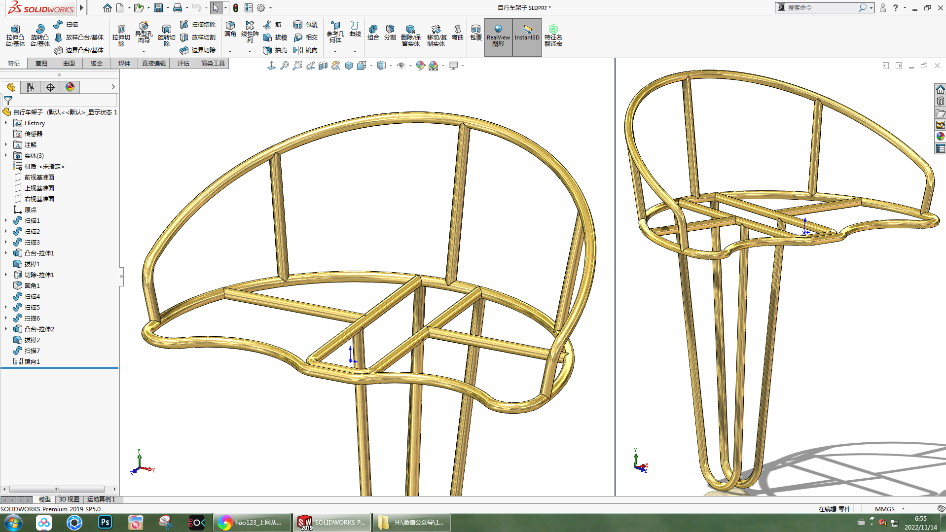Open the 焊件 weldments ribbon tab
946x532 pixels.
point(124,64)
